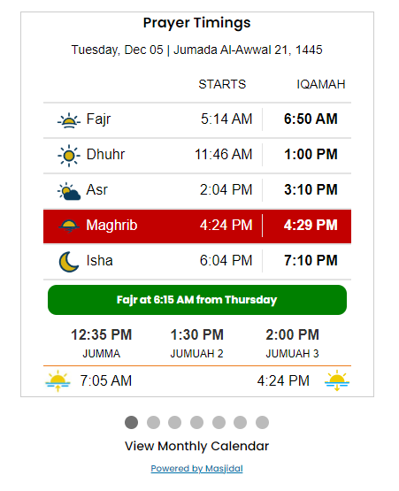Screen dimensions: 399x491
Task: Click the sunrise icon beside 7:05 AM
Action: (x=58, y=380)
